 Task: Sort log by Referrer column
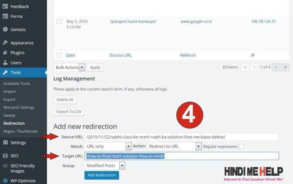[x=188, y=55]
